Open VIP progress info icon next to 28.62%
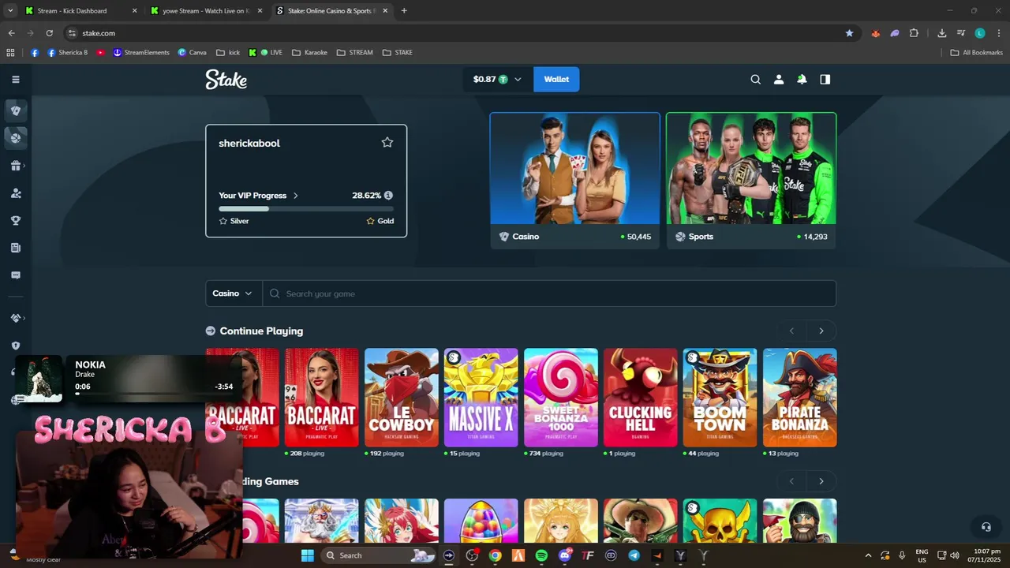1010x568 pixels. click(388, 195)
